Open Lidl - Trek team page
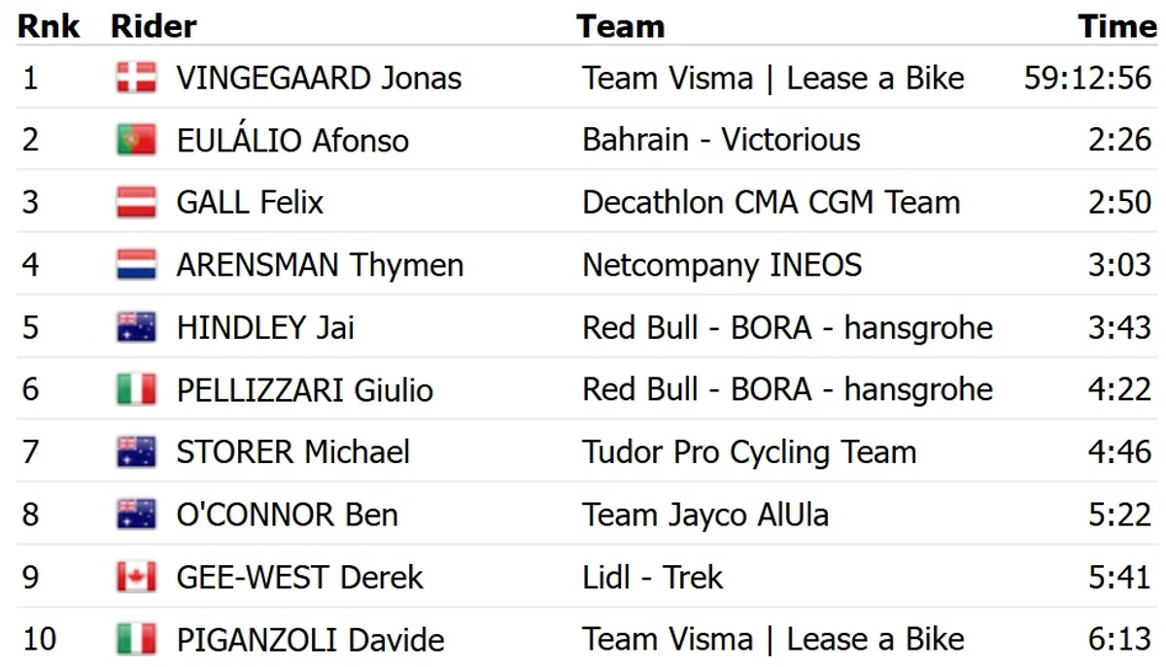This screenshot has width=1166, height=667. [652, 577]
